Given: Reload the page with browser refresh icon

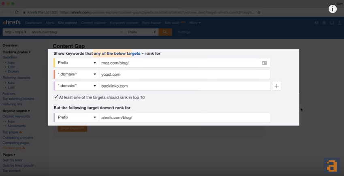Looking at the screenshot, I should tap(17, 13).
